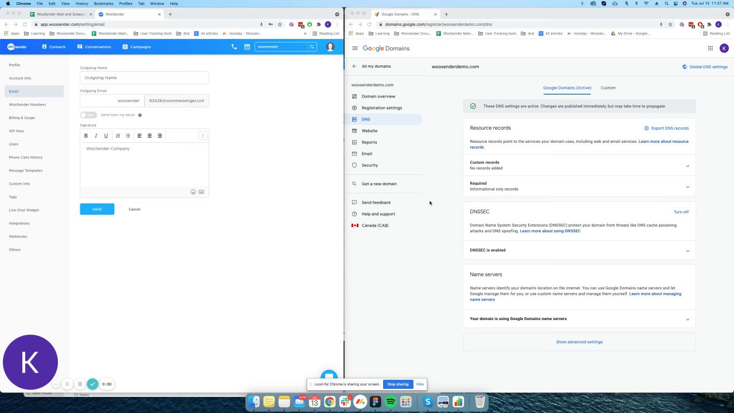The width and height of the screenshot is (734, 413).
Task: Open Chrome History menu
Action: coord(81,3)
